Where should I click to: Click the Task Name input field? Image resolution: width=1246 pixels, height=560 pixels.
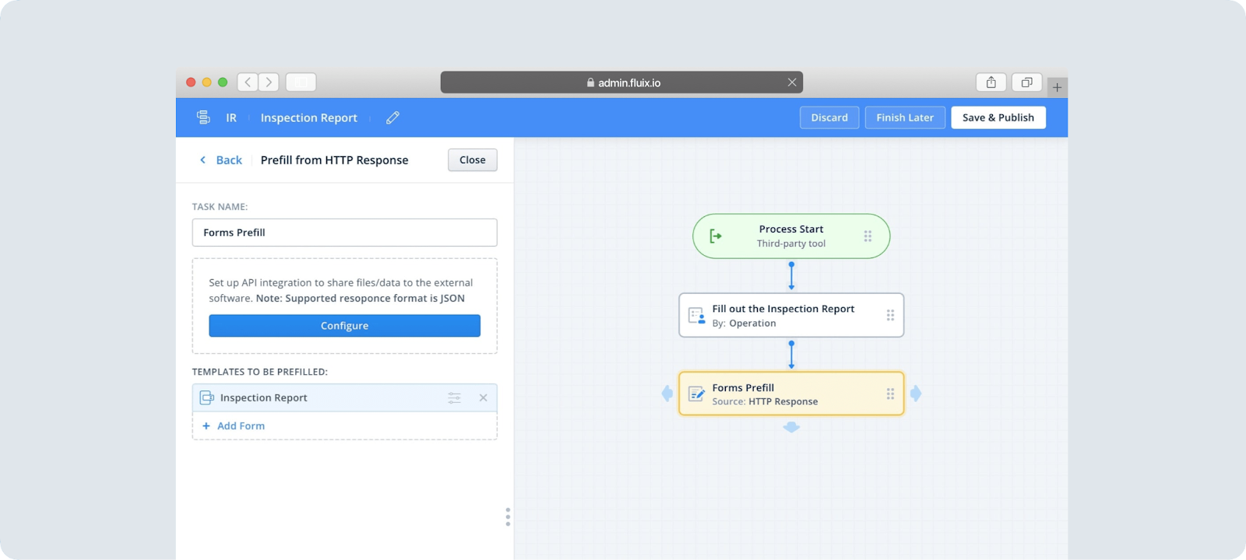tap(344, 233)
